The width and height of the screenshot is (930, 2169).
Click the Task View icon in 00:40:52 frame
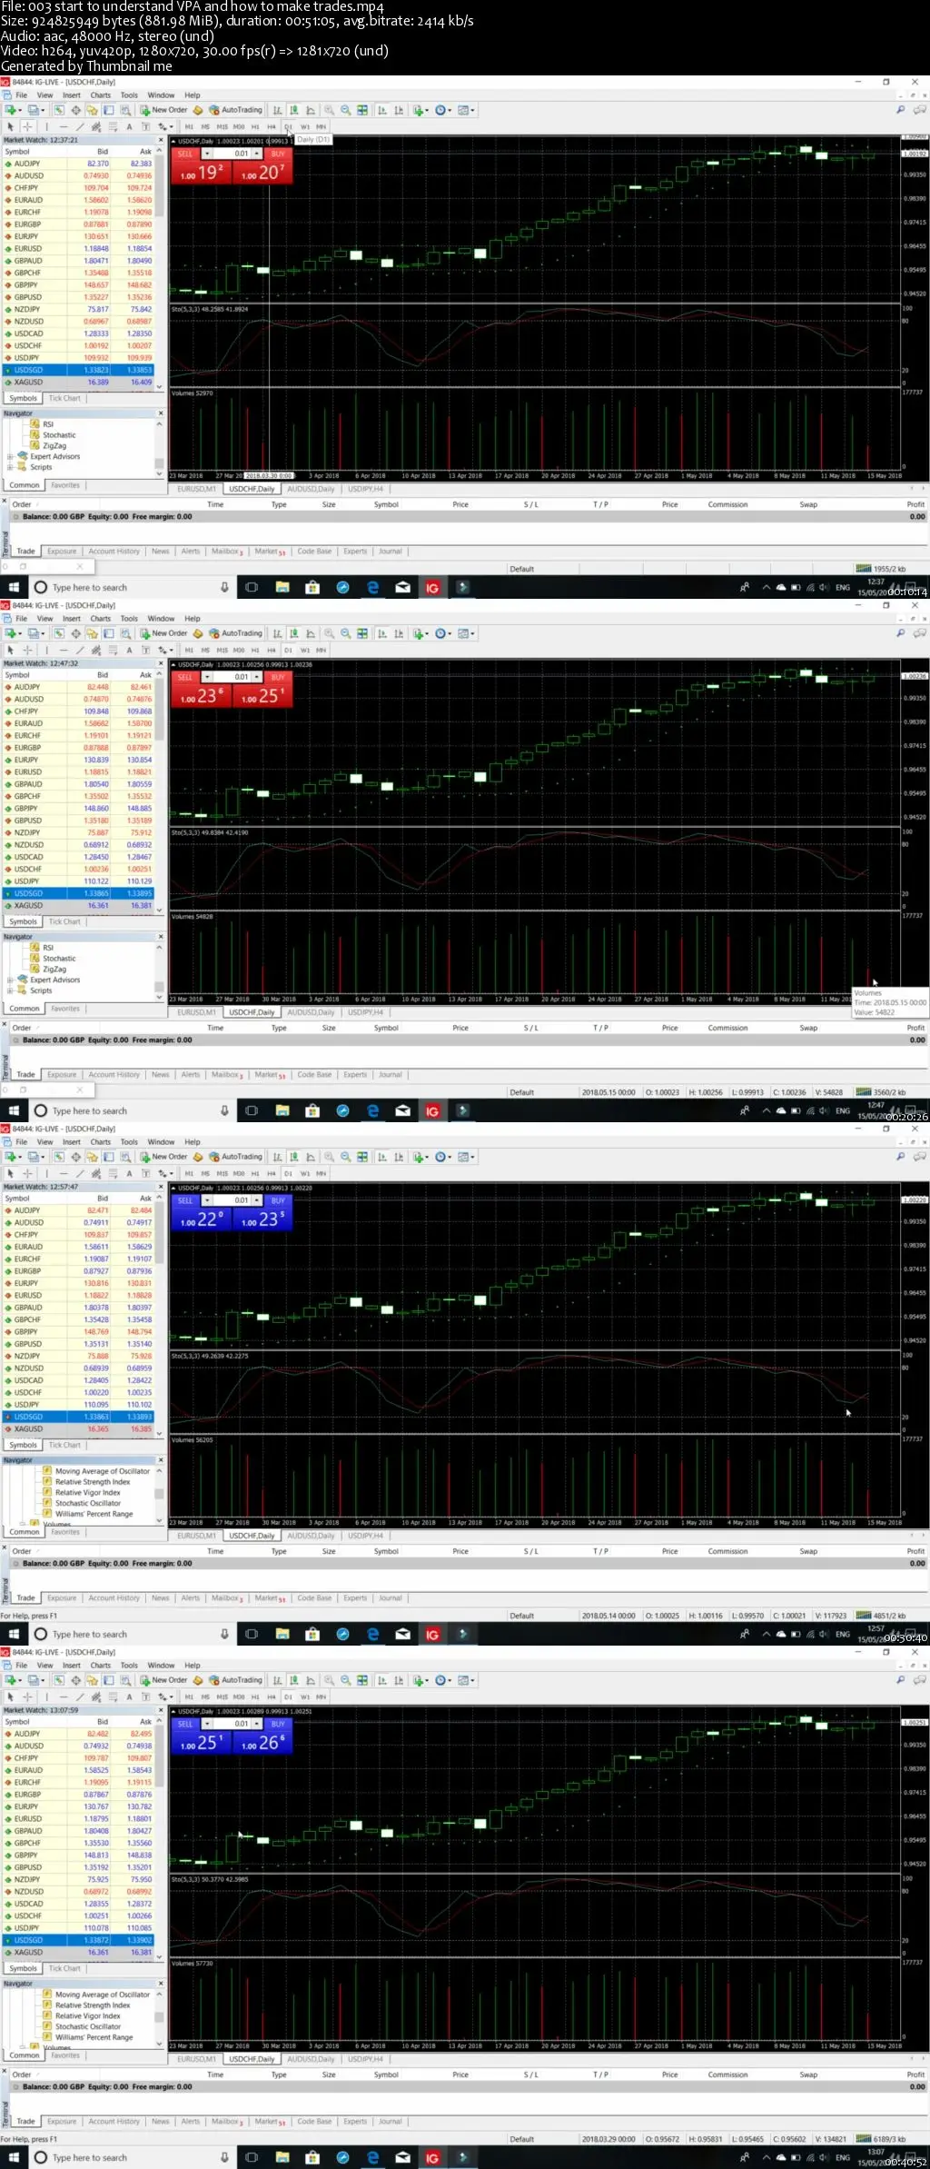[x=252, y=2158]
